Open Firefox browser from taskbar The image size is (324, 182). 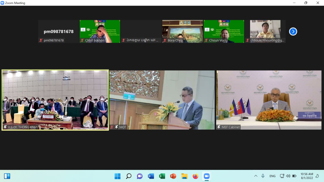click(195, 176)
